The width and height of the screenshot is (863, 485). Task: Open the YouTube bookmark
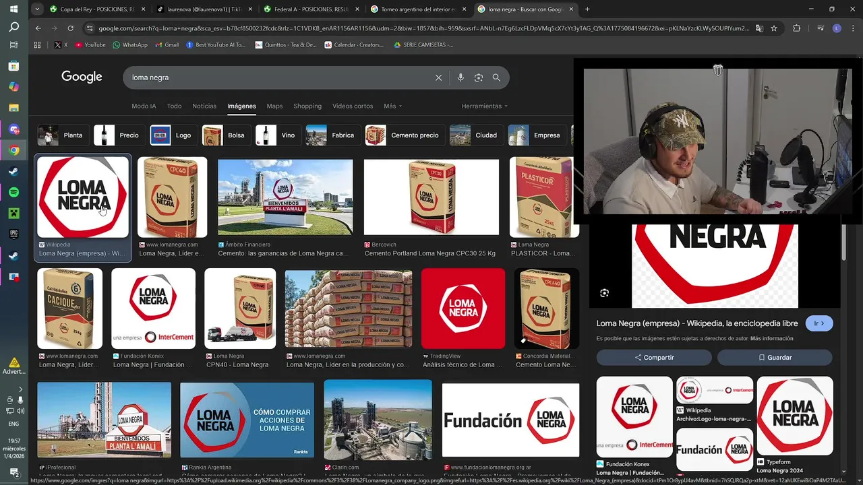pyautogui.click(x=90, y=44)
